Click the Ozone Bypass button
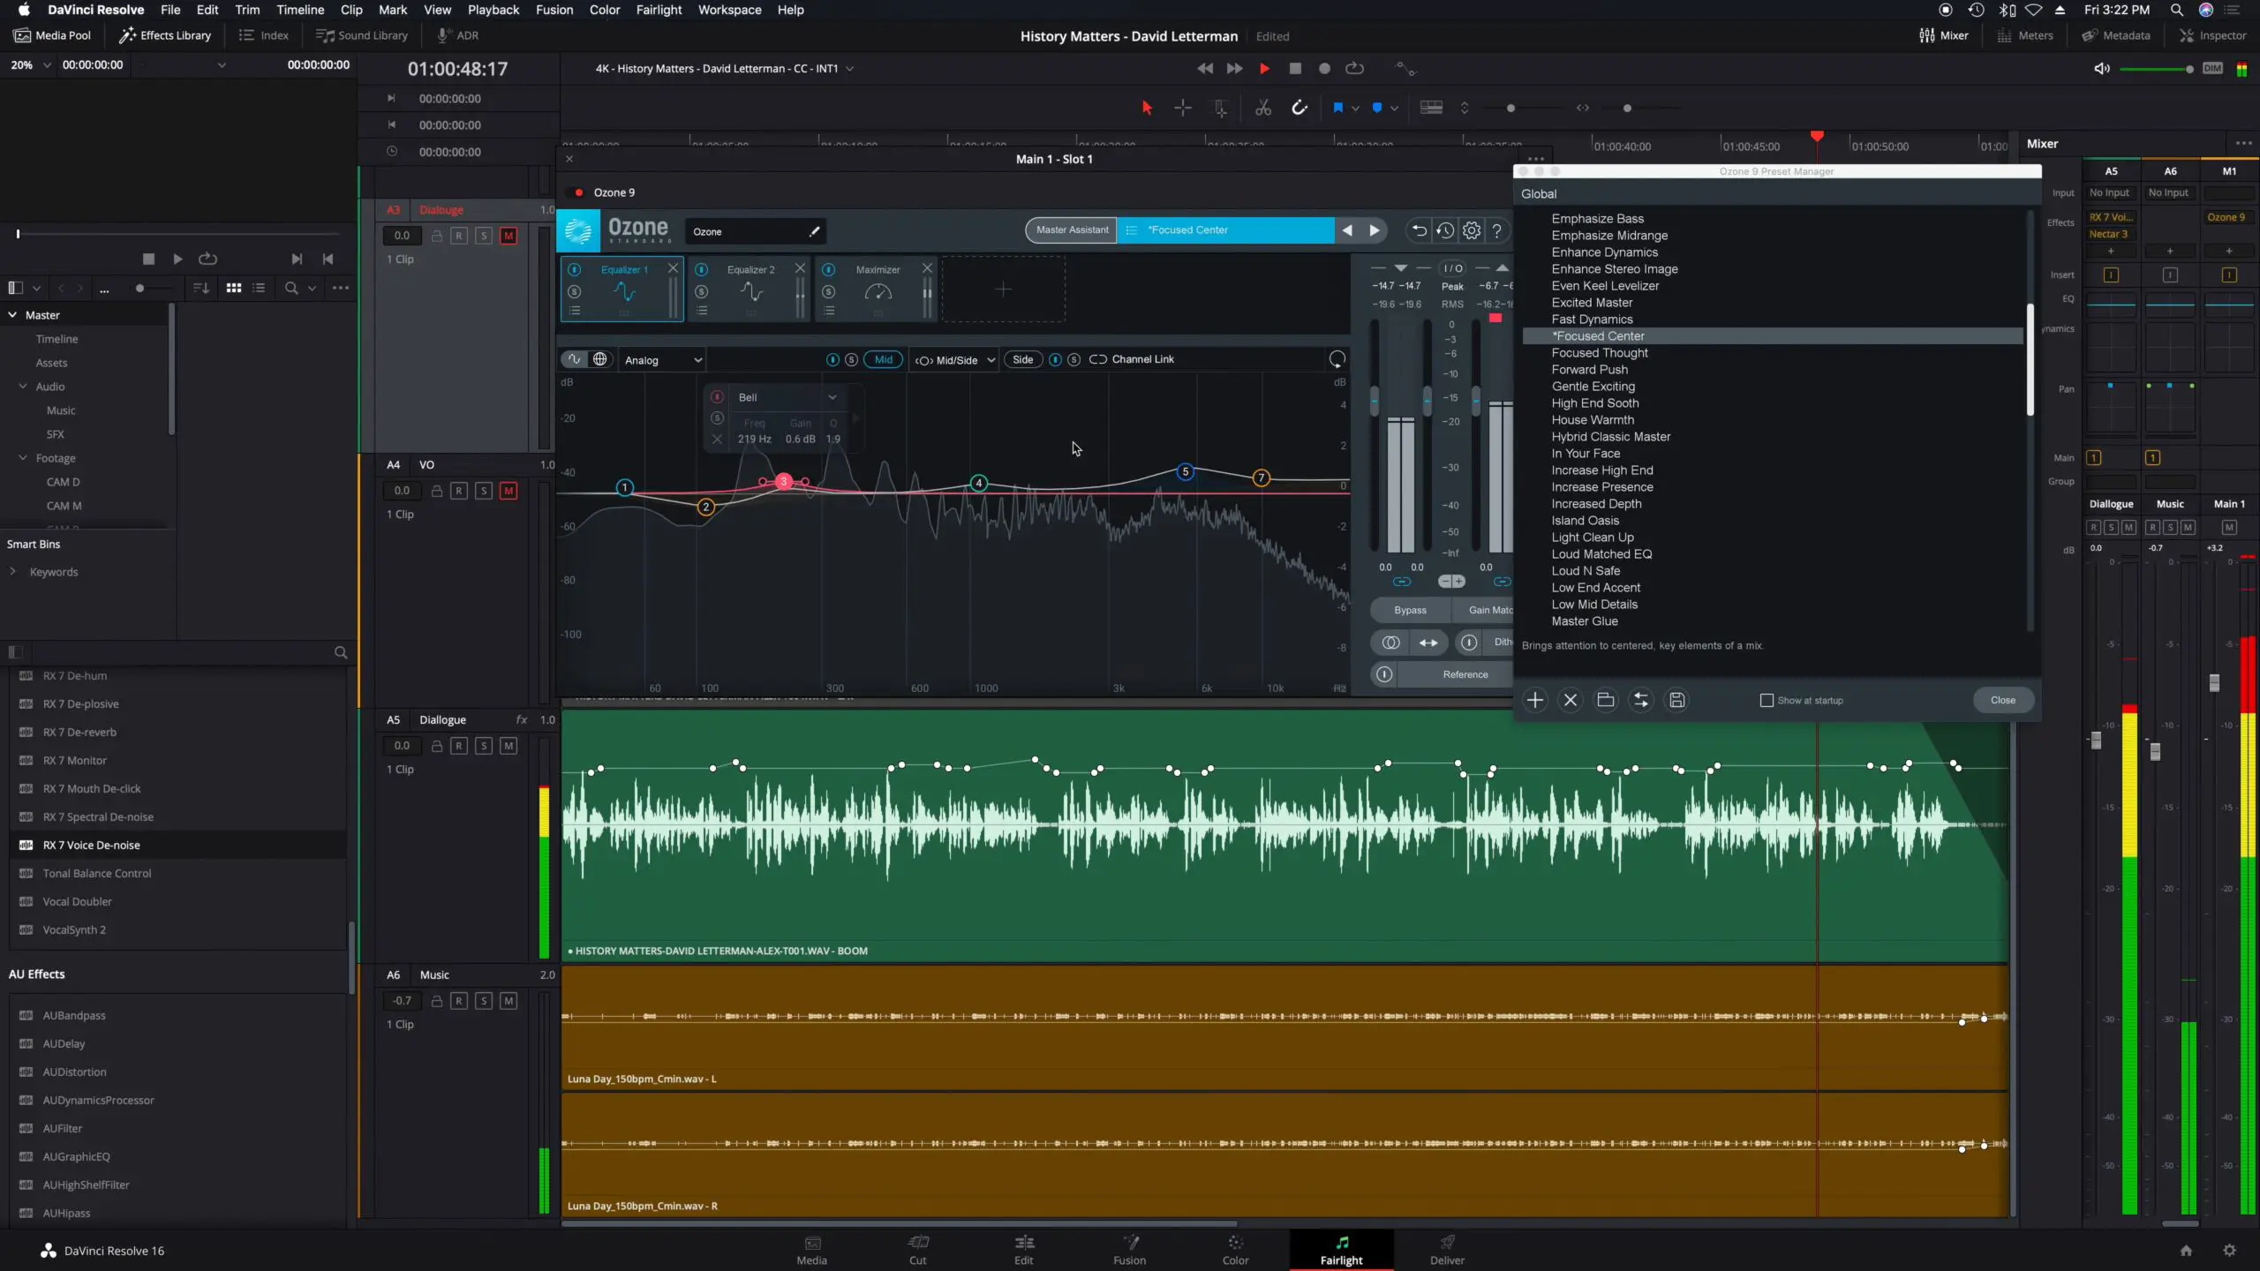Image resolution: width=2260 pixels, height=1271 pixels. tap(1410, 610)
